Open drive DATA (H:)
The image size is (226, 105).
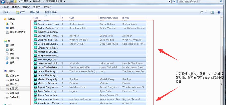(x=13, y=97)
